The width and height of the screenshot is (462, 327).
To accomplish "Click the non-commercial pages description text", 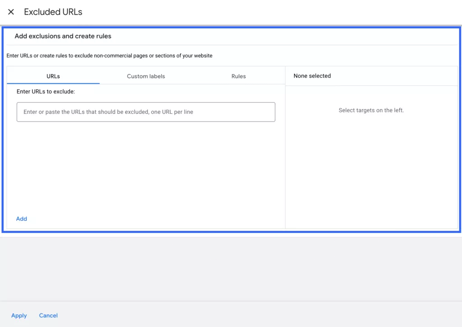I will click(109, 56).
